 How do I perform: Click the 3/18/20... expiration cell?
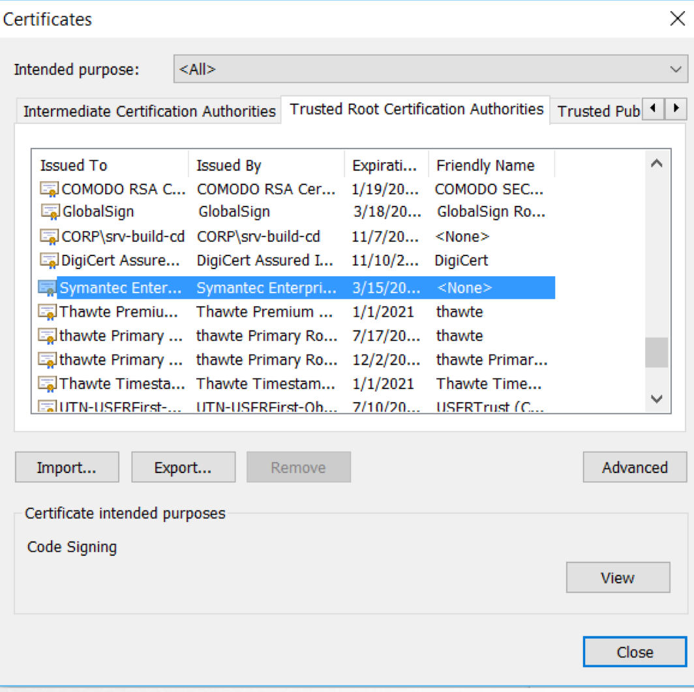coord(387,212)
